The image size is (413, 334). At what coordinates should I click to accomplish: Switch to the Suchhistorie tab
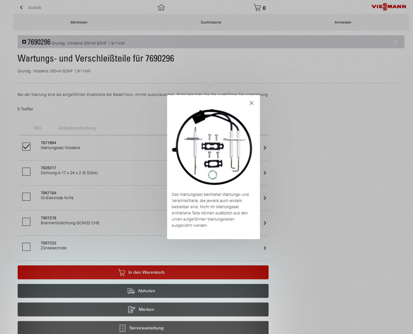point(211,22)
